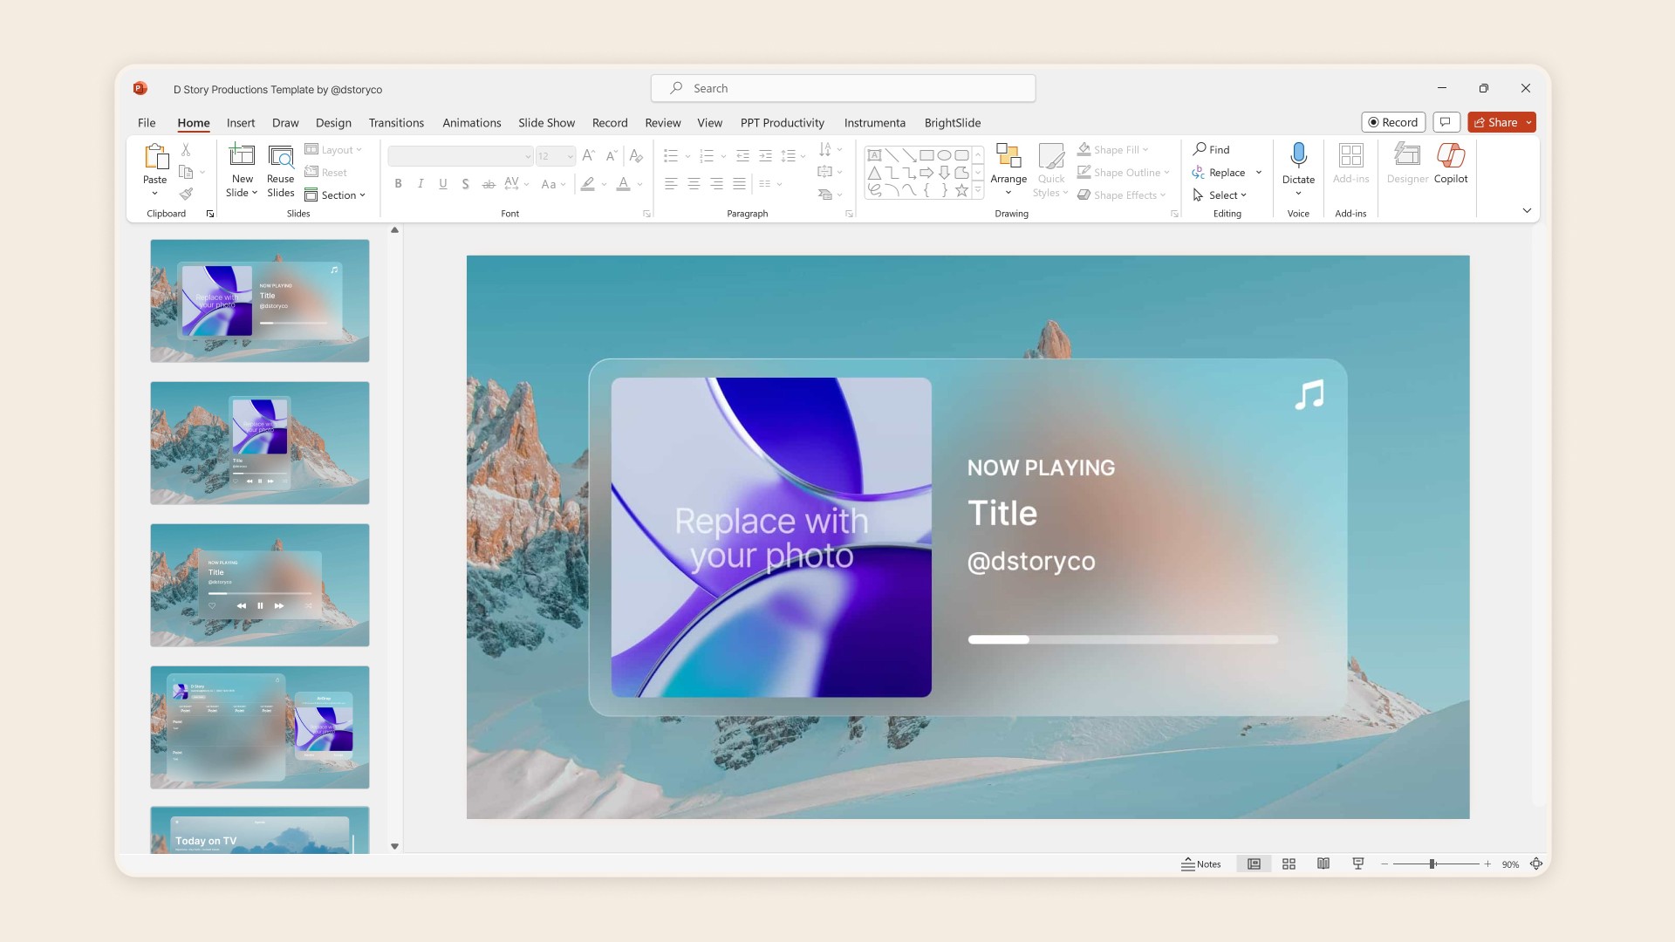Viewport: 1675px width, 942px height.
Task: Click the Find button
Action: (x=1212, y=149)
